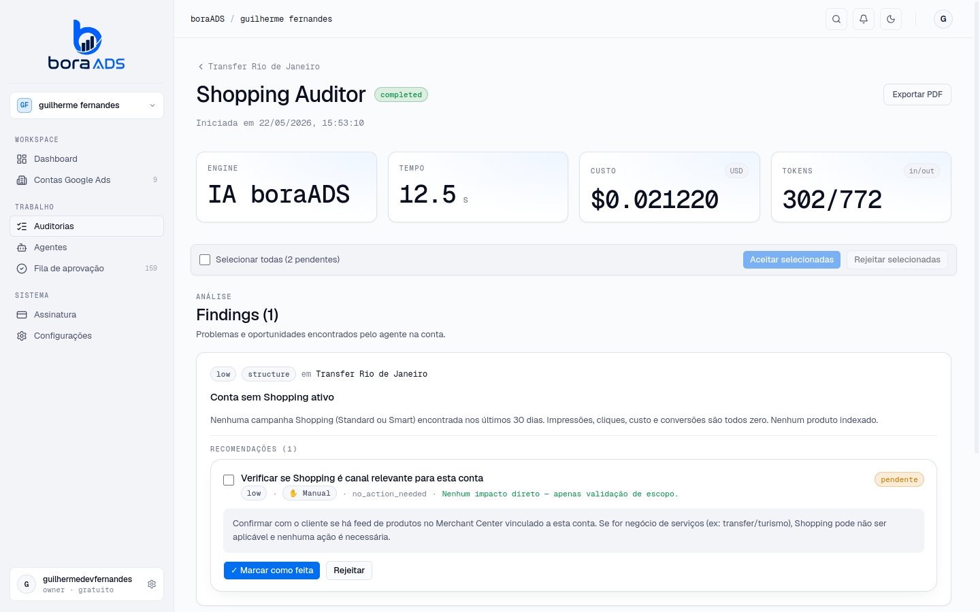This screenshot has width=980, height=612.
Task: Click Aceitar selecionadas button
Action: [x=791, y=260]
